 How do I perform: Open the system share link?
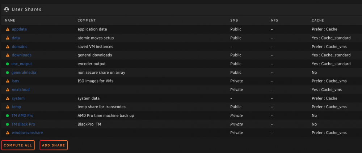[18, 98]
